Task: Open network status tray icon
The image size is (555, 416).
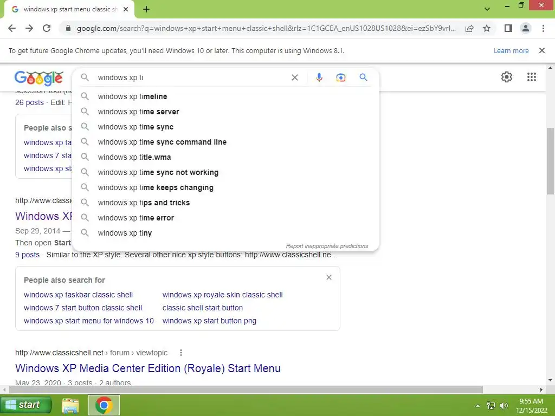Action: (x=491, y=405)
